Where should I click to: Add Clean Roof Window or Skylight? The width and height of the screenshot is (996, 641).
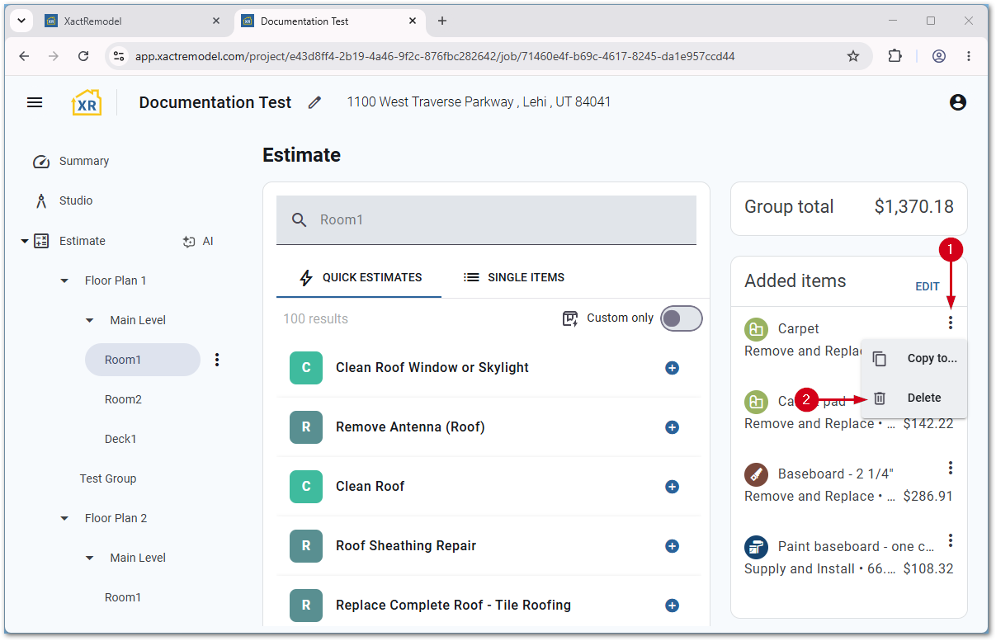point(672,368)
